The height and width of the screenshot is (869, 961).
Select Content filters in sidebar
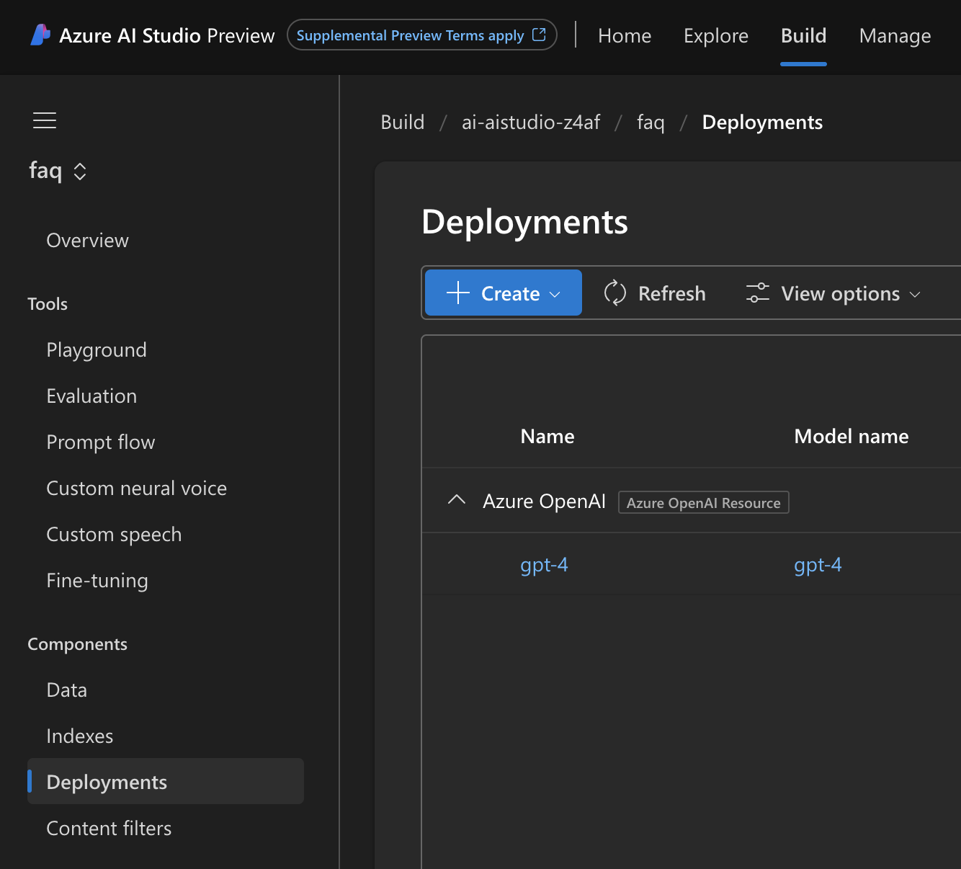pyautogui.click(x=109, y=829)
